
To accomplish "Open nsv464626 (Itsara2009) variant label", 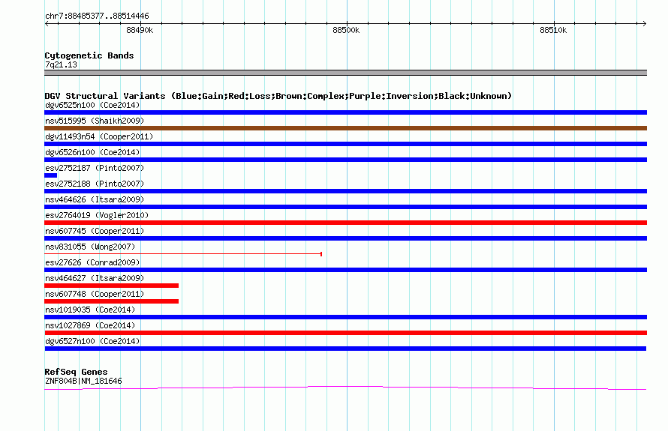I will (95, 199).
